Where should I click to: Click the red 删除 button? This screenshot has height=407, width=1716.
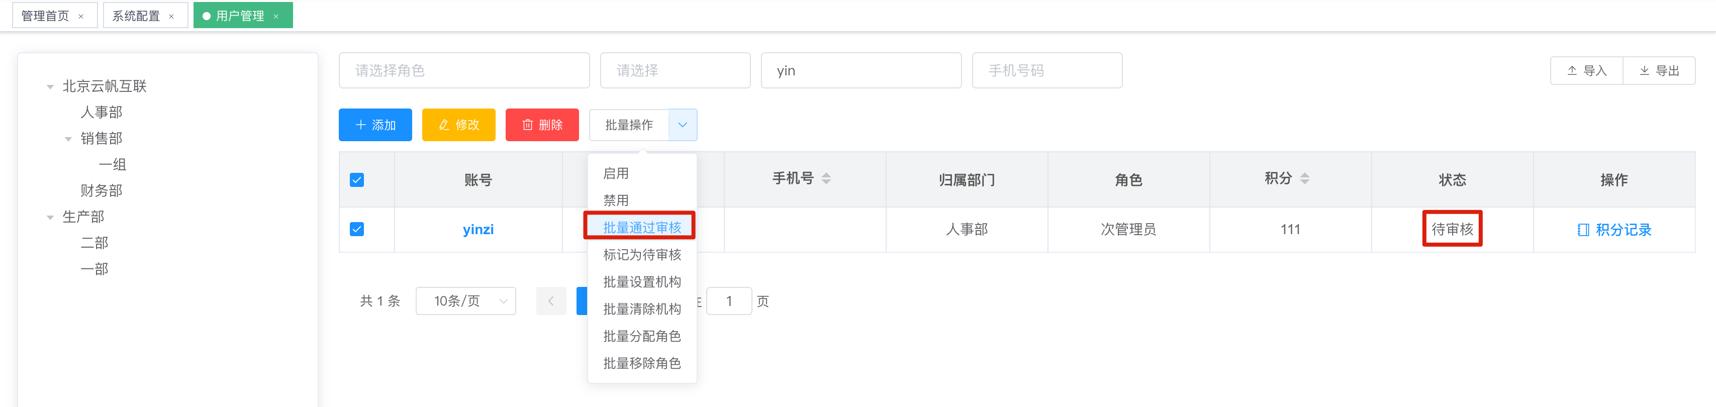[542, 125]
